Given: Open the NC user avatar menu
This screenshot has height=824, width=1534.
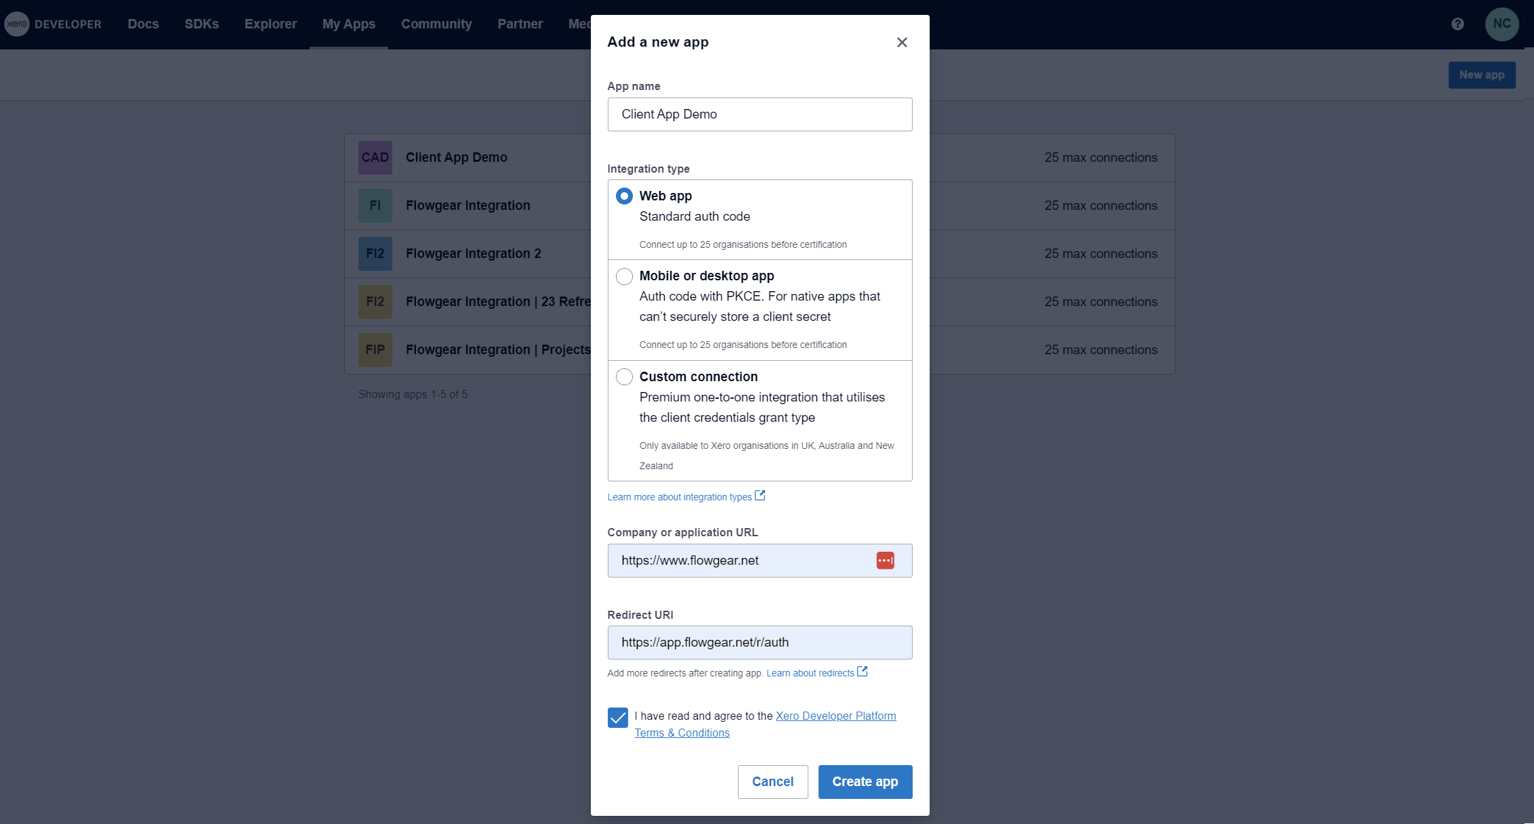Looking at the screenshot, I should pos(1501,24).
